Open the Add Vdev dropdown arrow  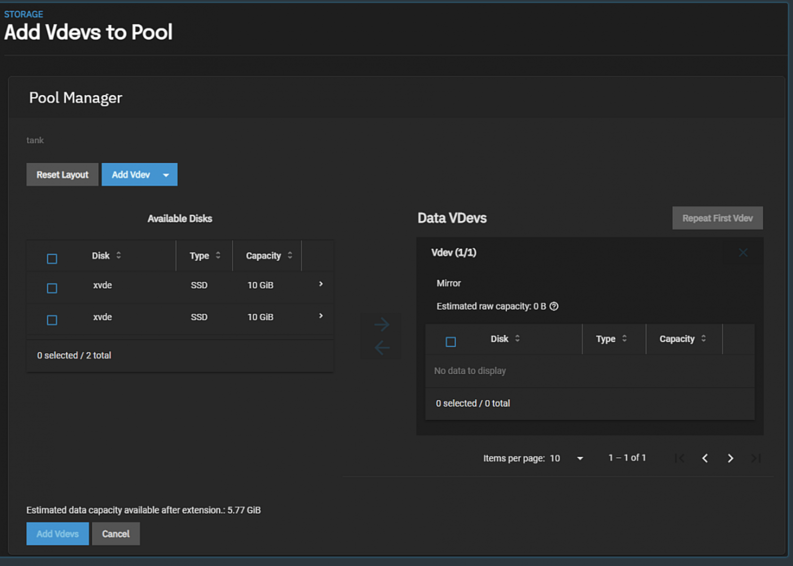coord(166,175)
